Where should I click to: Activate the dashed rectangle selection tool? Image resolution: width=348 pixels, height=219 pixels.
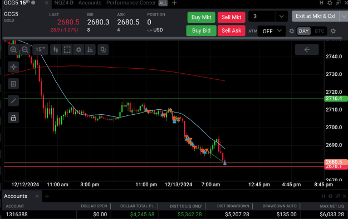coord(67,49)
